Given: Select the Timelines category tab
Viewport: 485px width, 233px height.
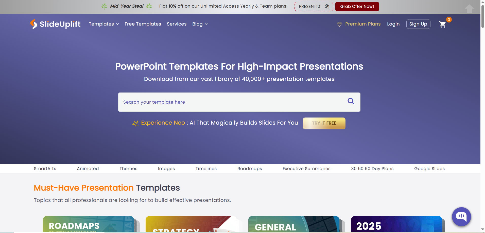Looking at the screenshot, I should coord(206,169).
